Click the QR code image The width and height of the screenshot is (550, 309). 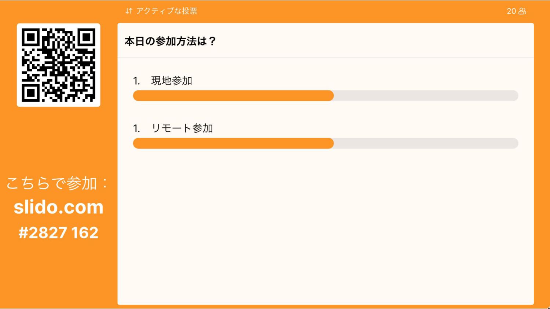[59, 65]
